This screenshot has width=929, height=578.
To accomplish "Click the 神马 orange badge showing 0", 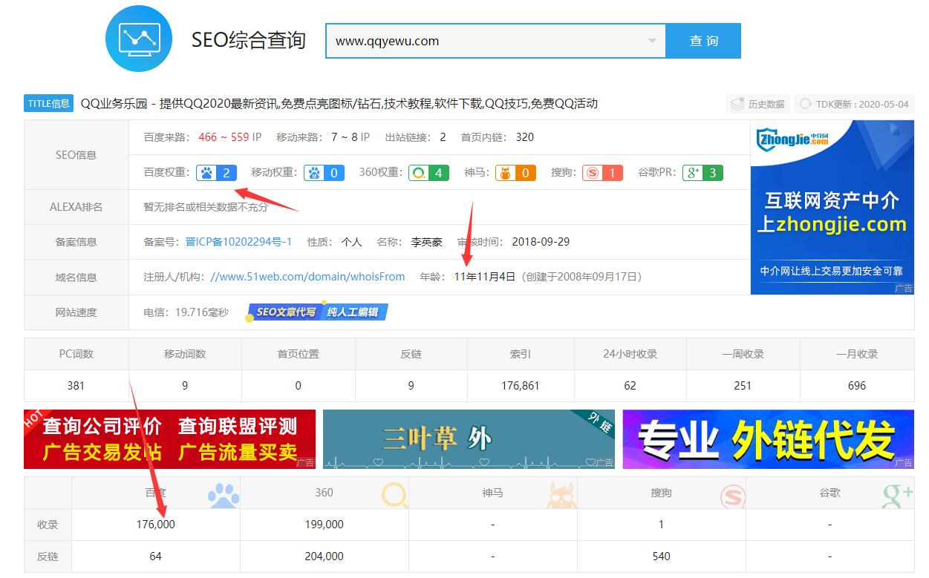I will [516, 173].
